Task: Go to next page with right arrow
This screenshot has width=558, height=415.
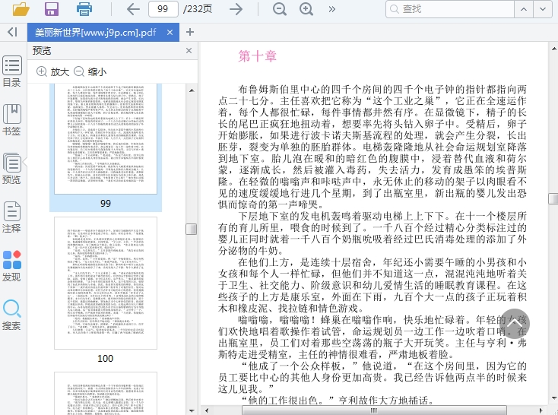Action: 236,9
